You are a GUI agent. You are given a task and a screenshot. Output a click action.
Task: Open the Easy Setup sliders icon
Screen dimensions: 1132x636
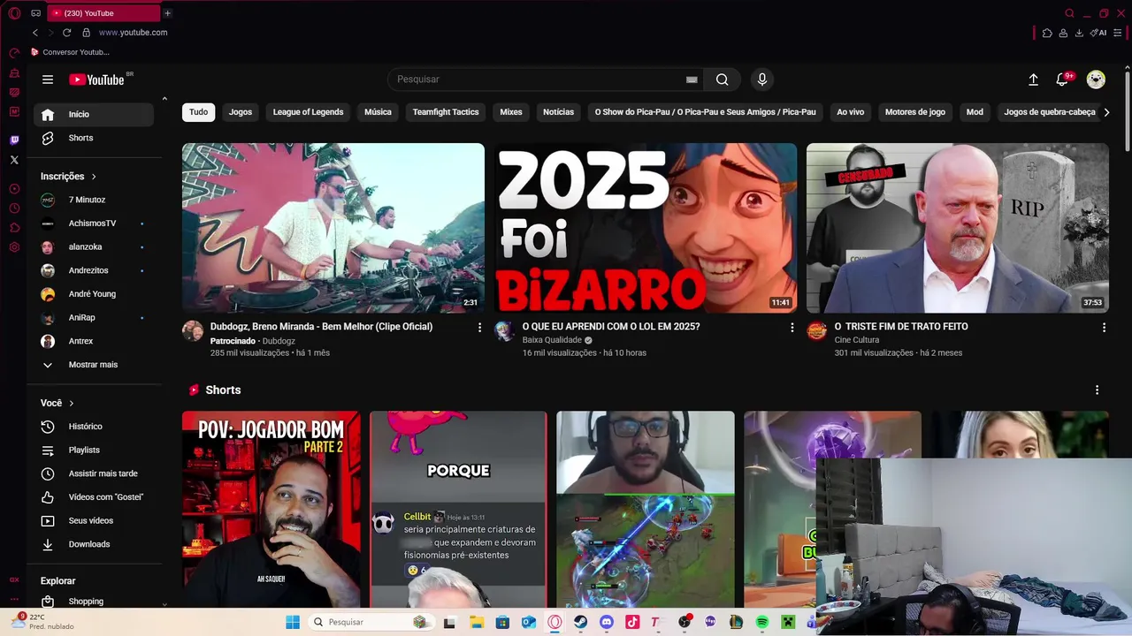1118,33
